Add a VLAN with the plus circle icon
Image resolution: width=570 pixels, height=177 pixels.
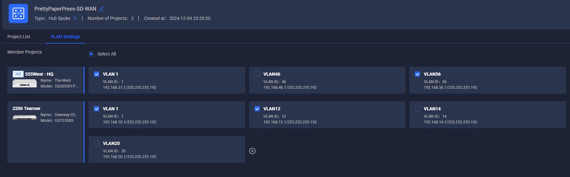point(252,151)
